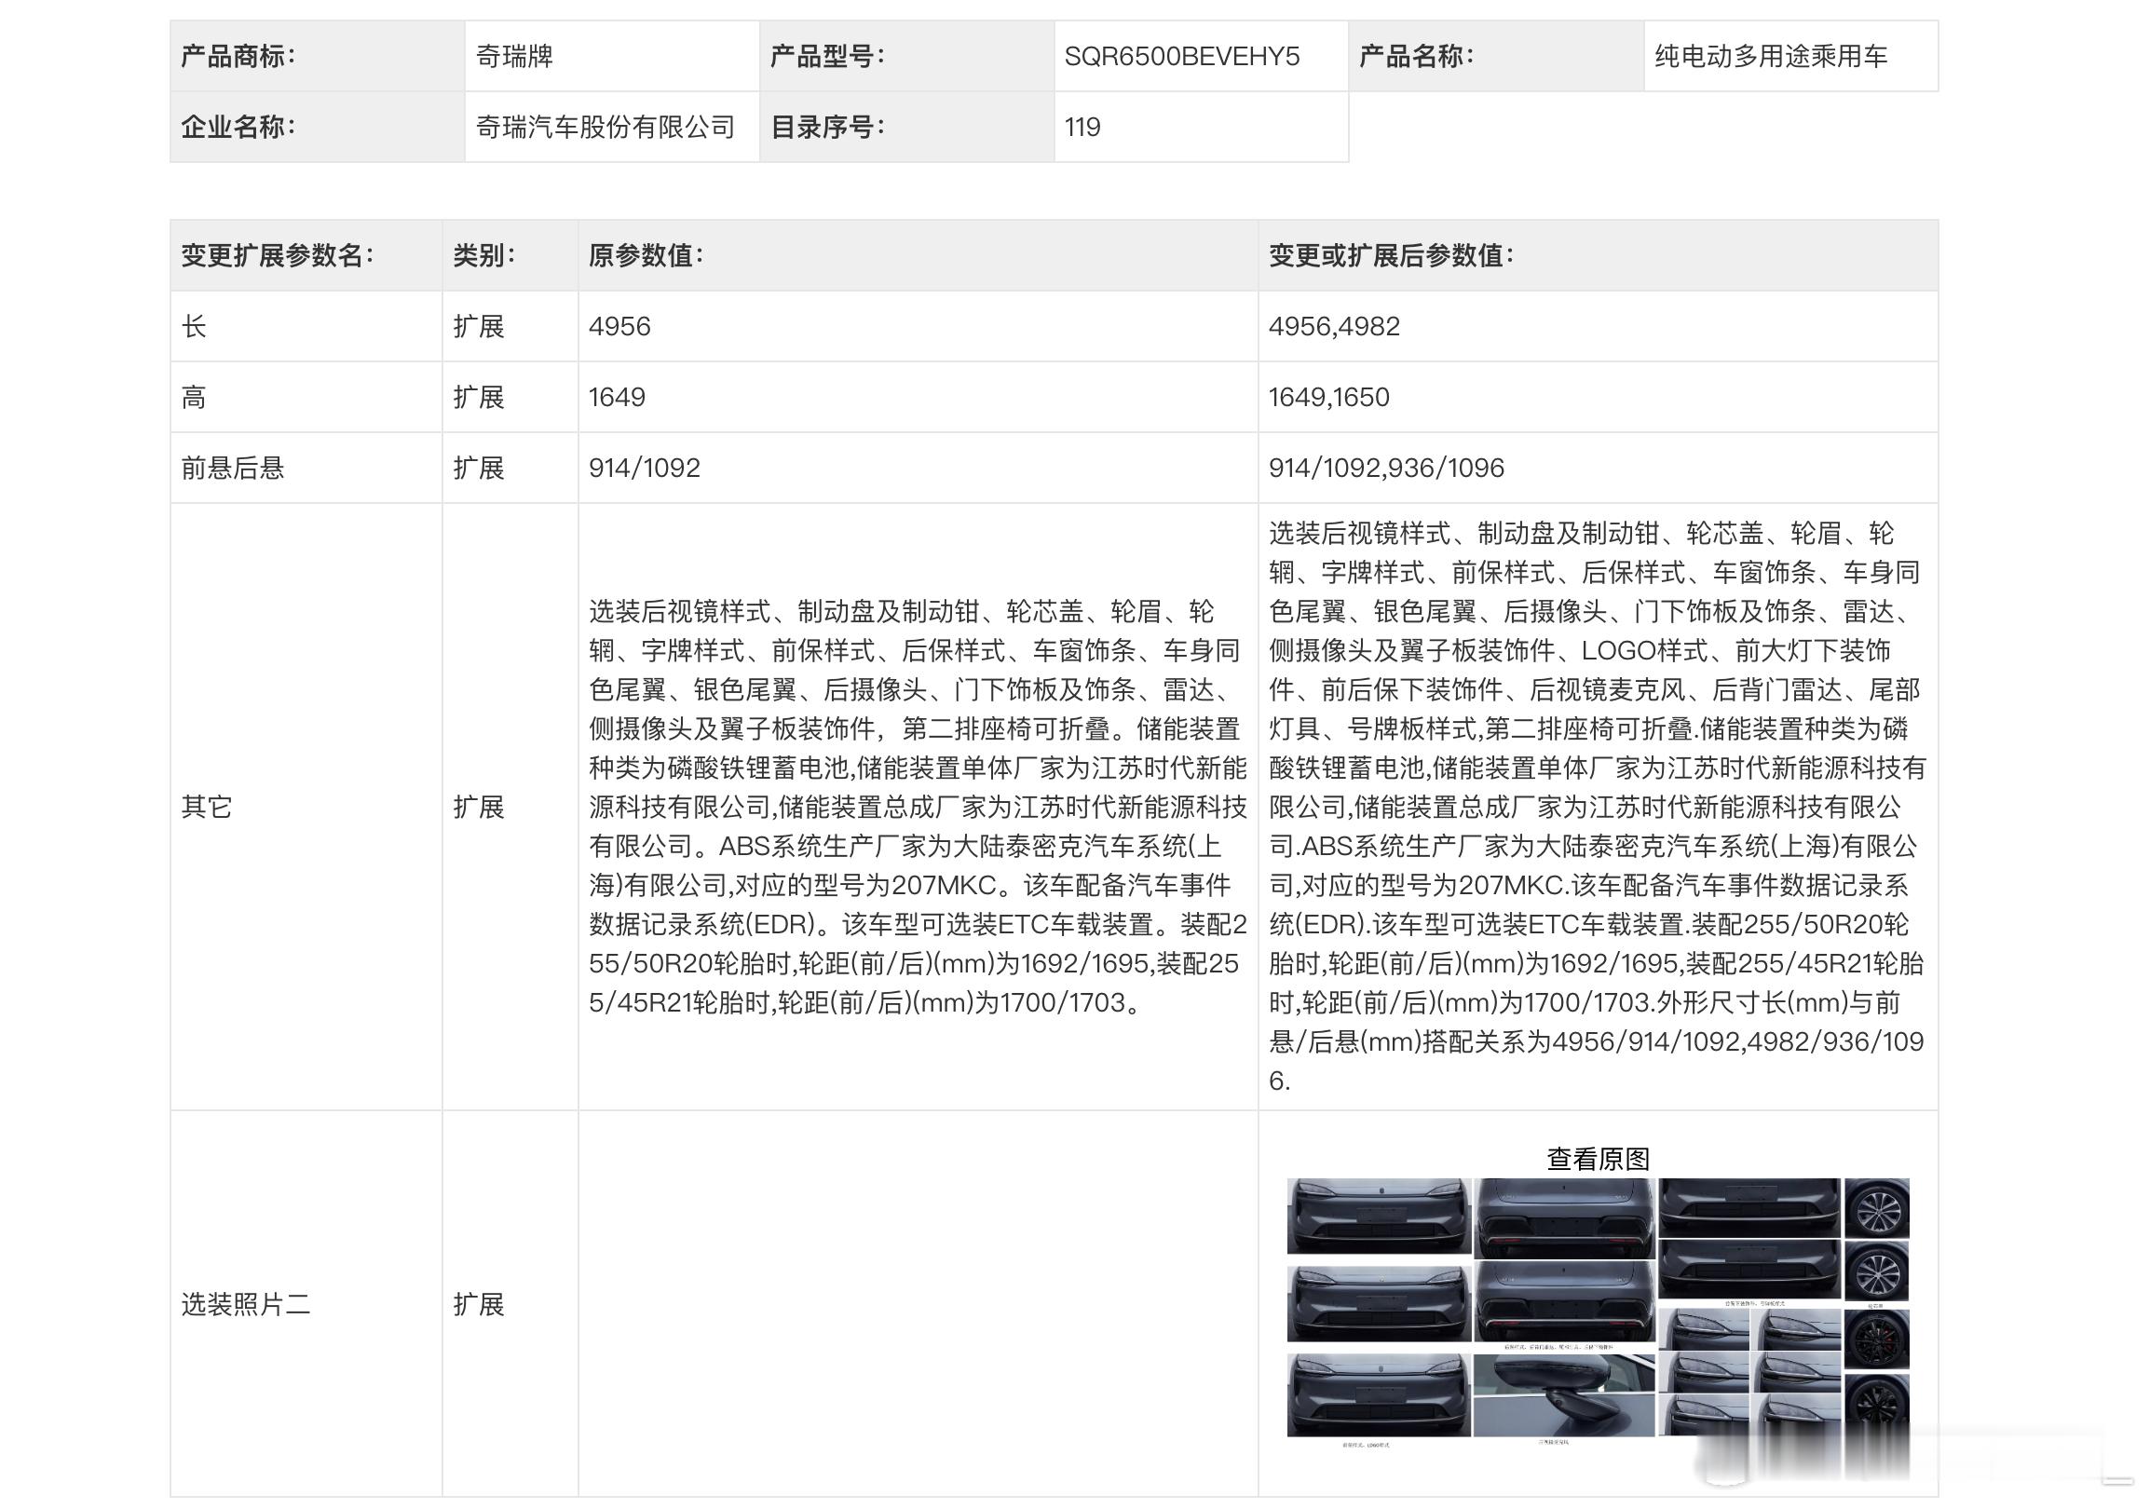Open the 选装照片二 car photo collage thumbnail
The image size is (2150, 1509).
(x=1598, y=1313)
